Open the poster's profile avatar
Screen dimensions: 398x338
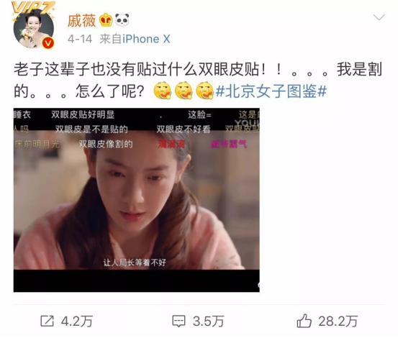[34, 29]
